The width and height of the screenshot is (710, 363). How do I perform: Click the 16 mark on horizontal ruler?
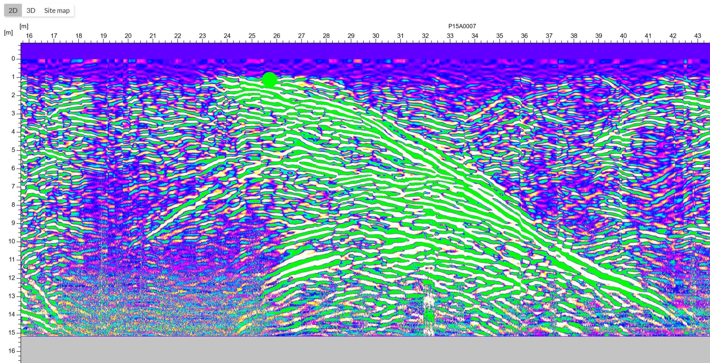coord(29,36)
